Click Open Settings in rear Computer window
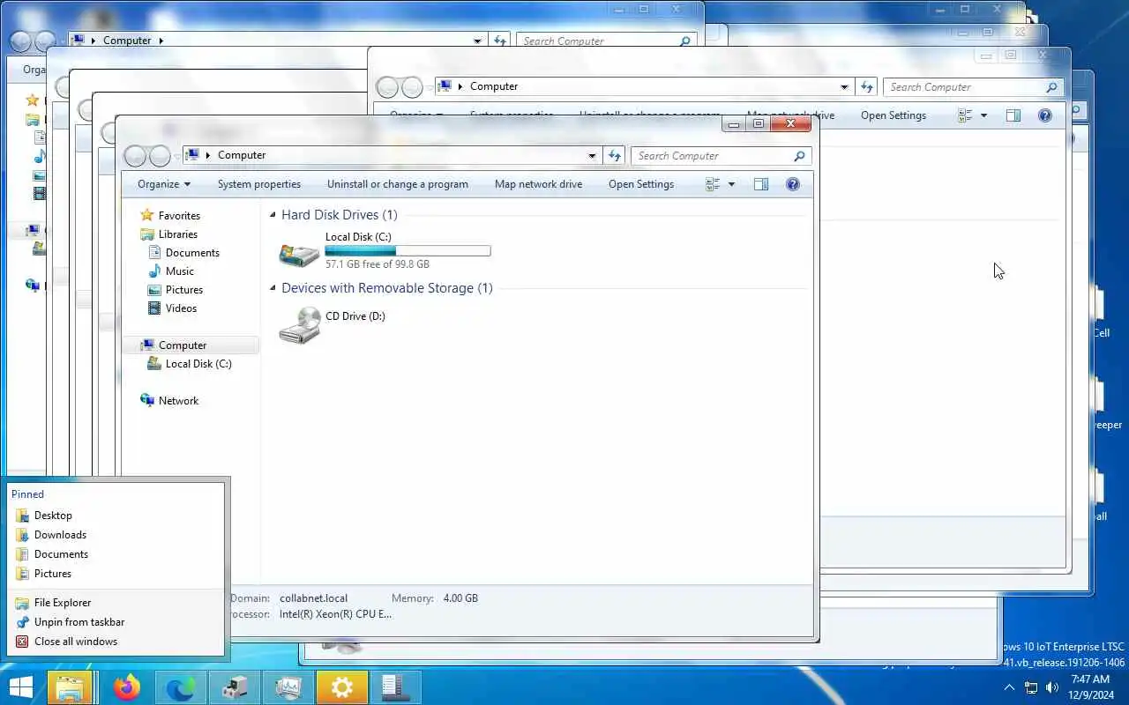This screenshot has width=1129, height=705. click(x=893, y=115)
